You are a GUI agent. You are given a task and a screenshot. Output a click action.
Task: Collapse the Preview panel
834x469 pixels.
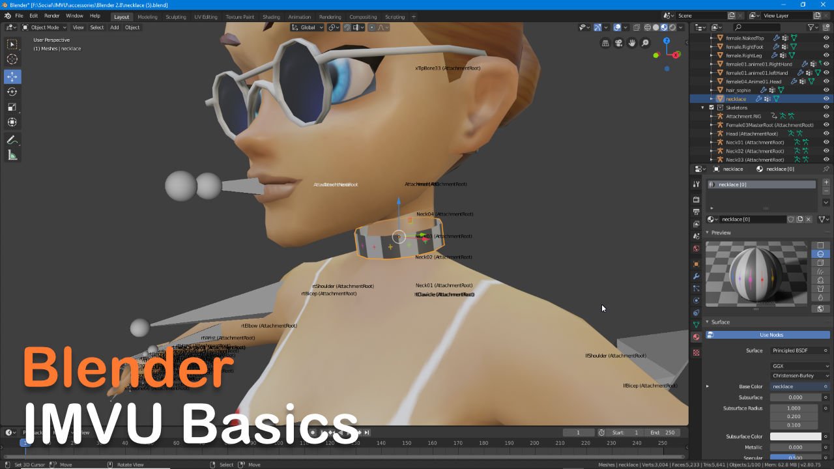tap(707, 233)
